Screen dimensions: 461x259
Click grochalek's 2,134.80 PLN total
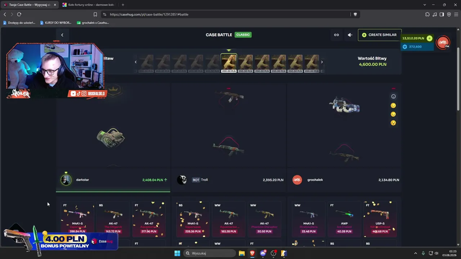389,180
